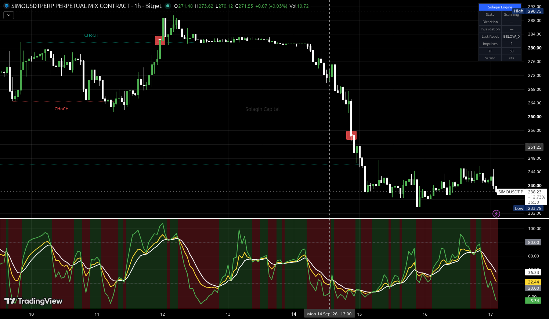The image size is (549, 319).
Task: Click the Solagin Engine table header
Action: (x=500, y=7)
